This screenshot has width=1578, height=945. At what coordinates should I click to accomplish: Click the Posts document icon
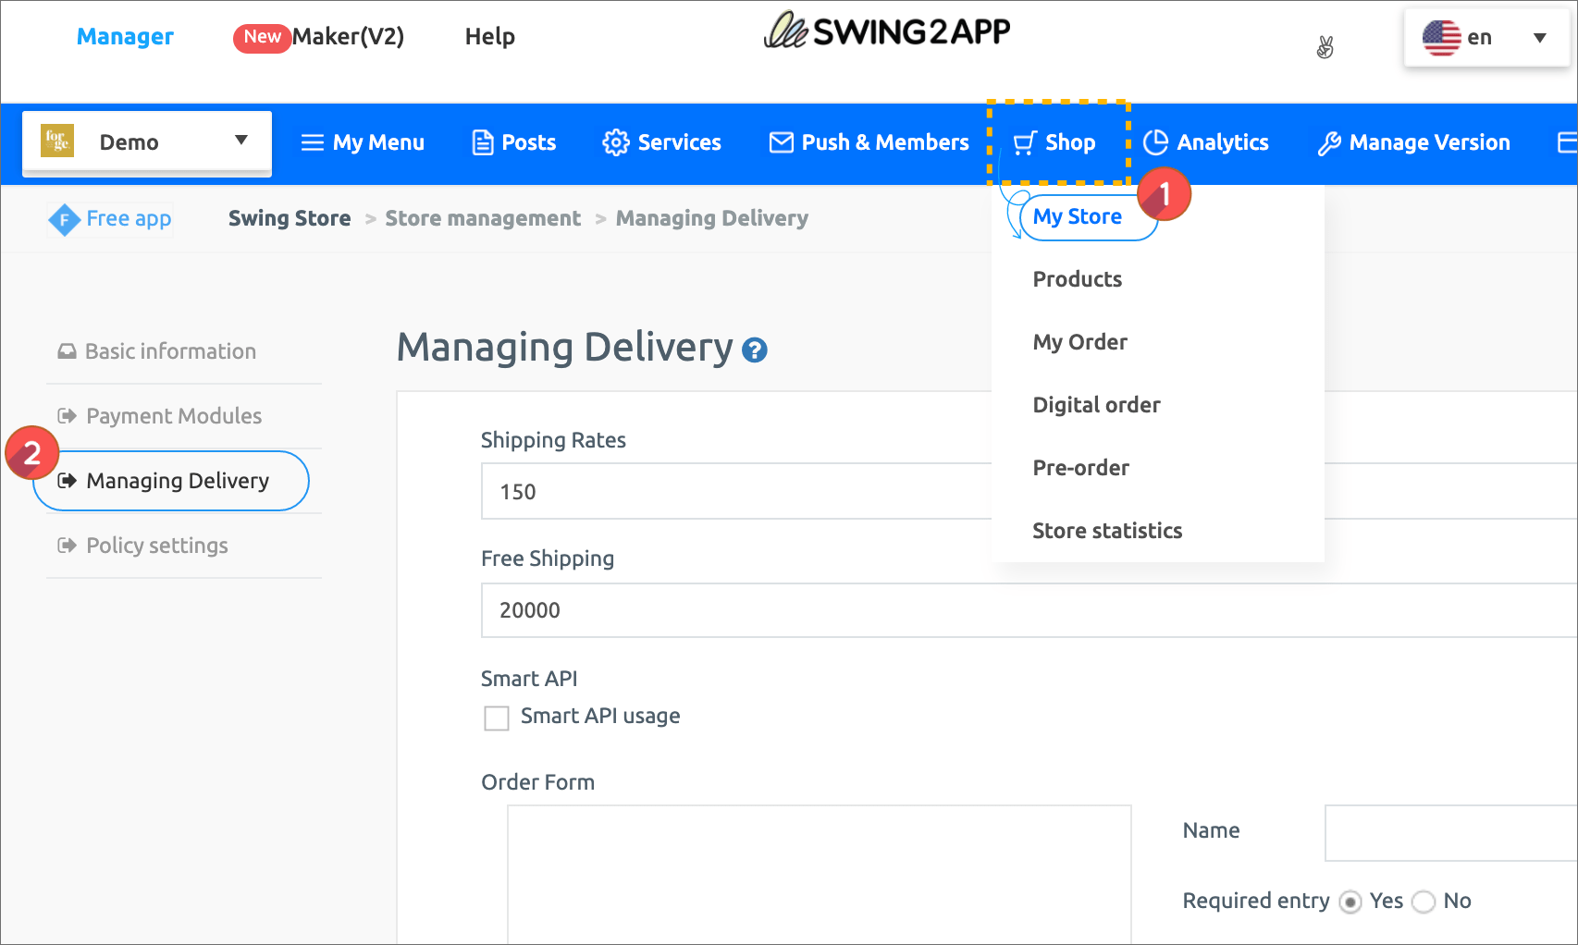click(482, 142)
